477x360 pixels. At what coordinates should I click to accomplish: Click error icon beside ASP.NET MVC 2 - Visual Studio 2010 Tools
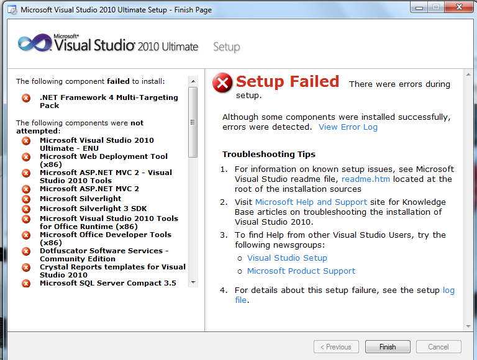click(26, 173)
